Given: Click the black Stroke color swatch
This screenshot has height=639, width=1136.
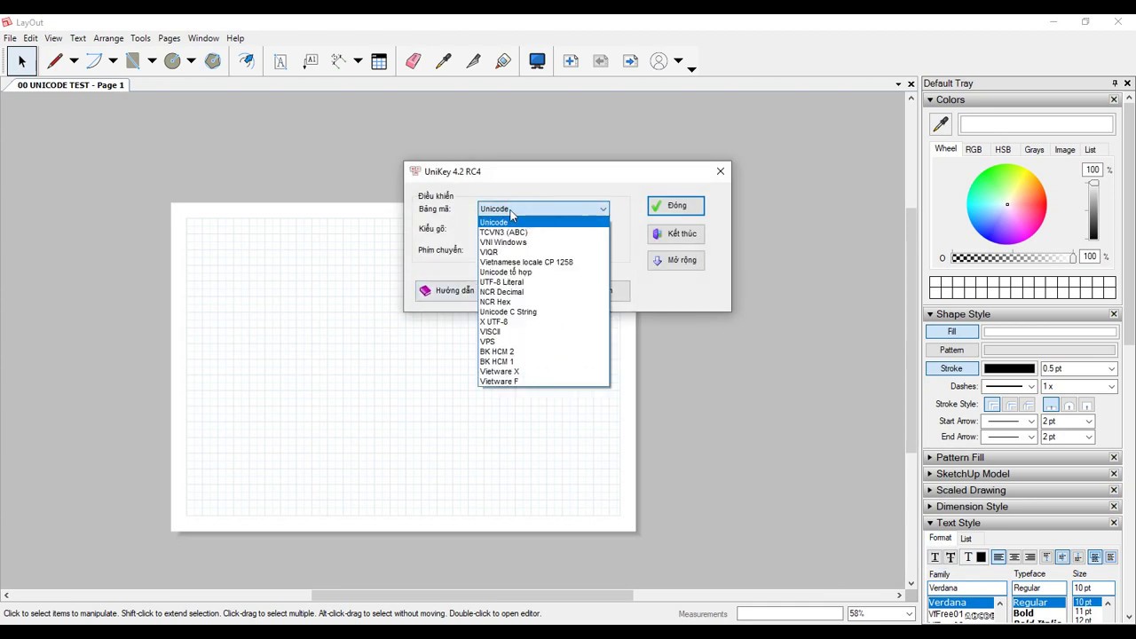Looking at the screenshot, I should [x=1009, y=368].
